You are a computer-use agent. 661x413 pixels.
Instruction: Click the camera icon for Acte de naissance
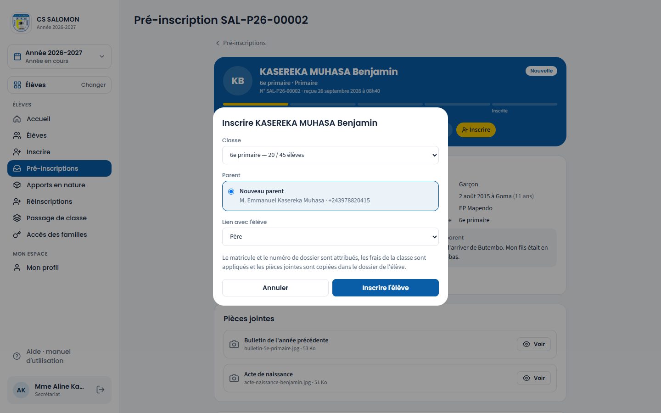tap(234, 378)
